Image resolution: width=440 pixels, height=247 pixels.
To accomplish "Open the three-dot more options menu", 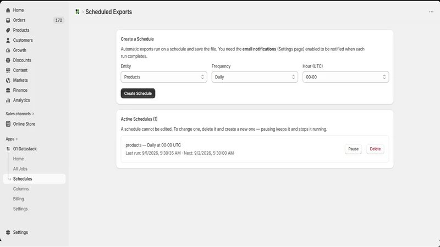I will (x=431, y=12).
